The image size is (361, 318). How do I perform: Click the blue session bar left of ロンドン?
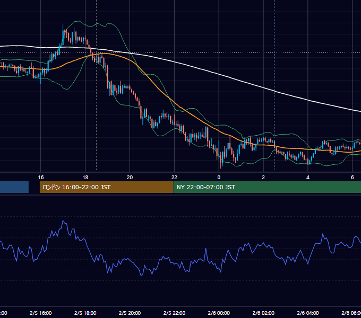pyautogui.click(x=14, y=187)
